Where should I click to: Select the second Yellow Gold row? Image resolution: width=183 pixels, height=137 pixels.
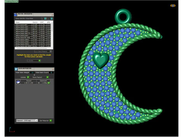pyautogui.click(x=33, y=27)
